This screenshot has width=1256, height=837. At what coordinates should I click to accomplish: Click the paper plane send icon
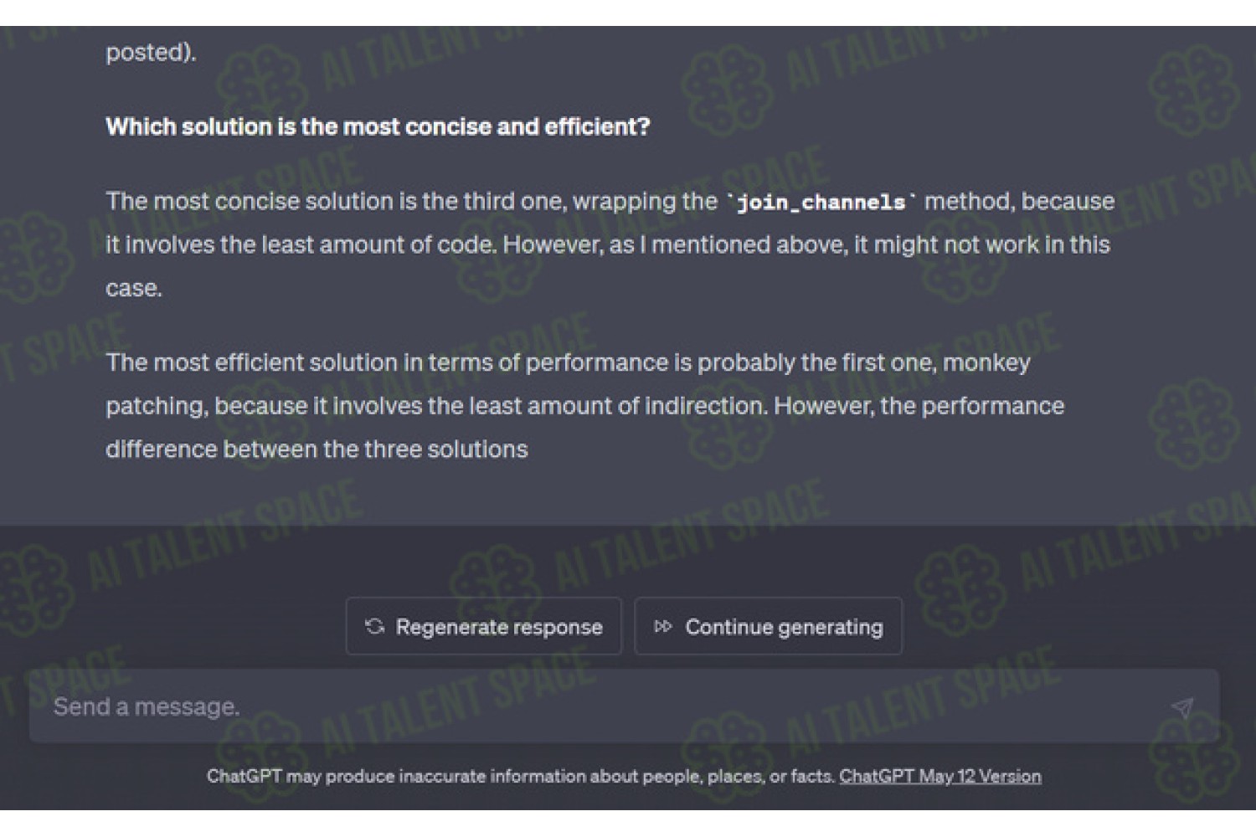tap(1182, 708)
